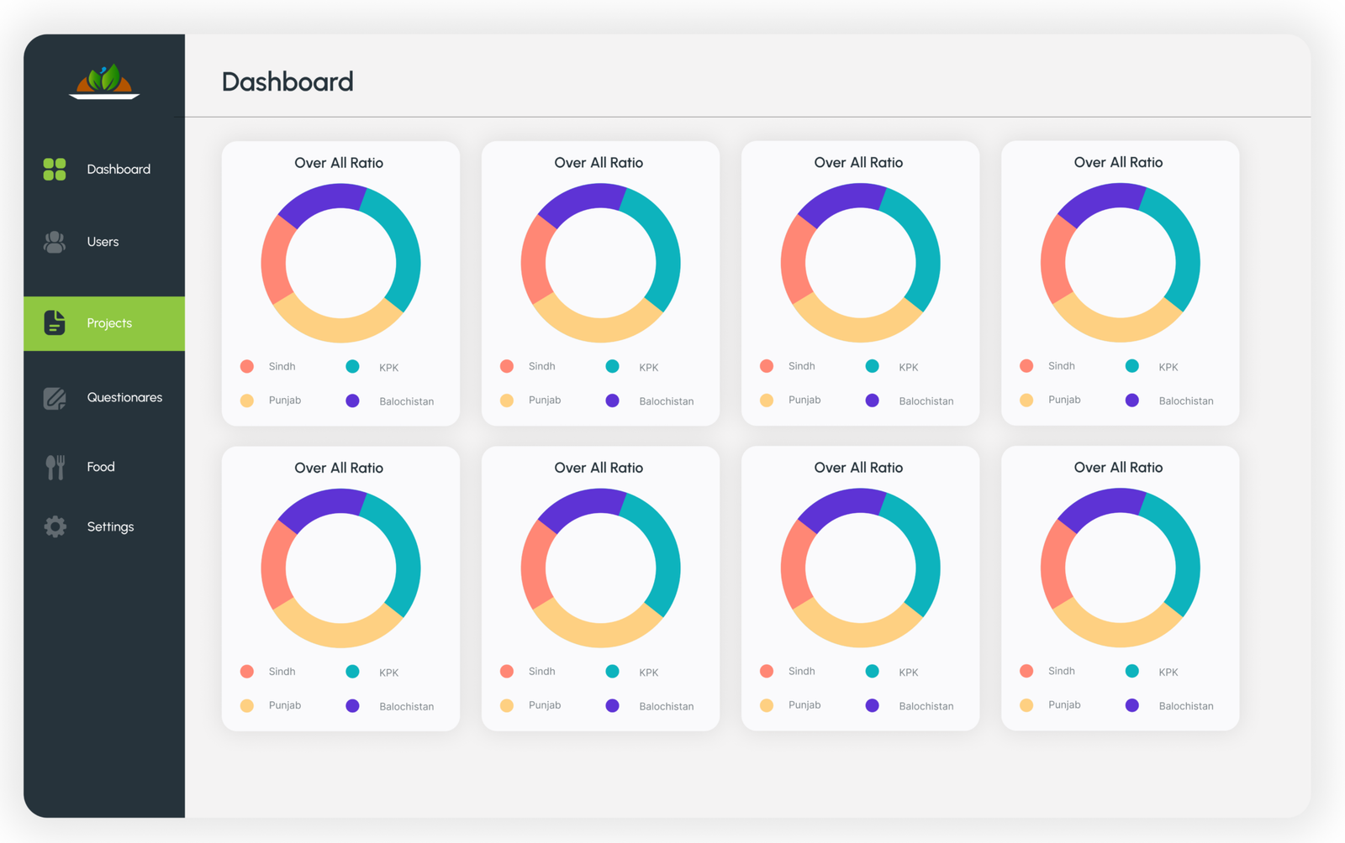Click Sindh legend dot in first chart card
This screenshot has width=1345, height=843.
[247, 366]
